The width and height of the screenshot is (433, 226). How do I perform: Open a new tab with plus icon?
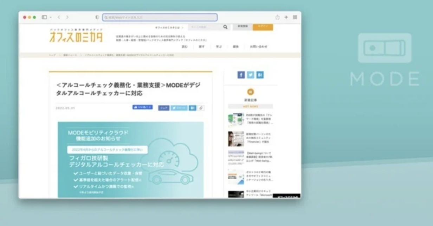[x=286, y=17]
